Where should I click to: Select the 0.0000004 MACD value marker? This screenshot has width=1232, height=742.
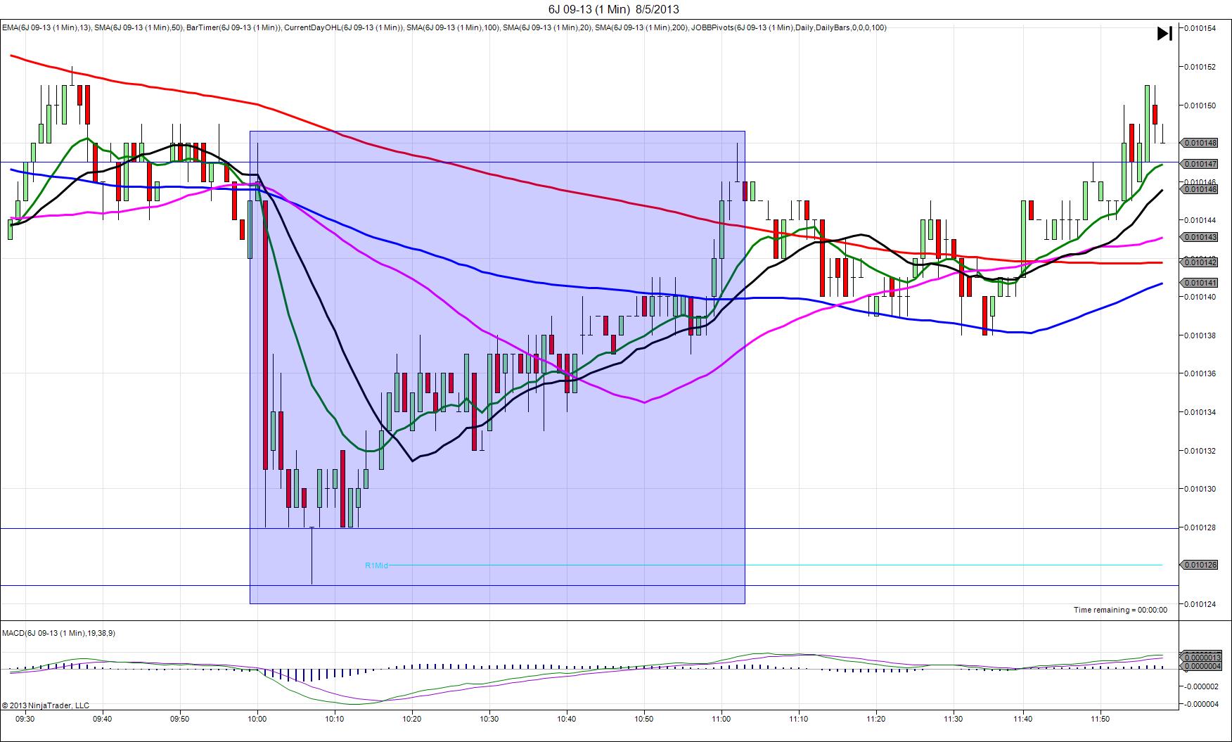[1201, 666]
